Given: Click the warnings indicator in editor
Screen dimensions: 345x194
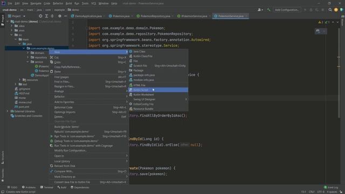Looking at the screenshot, I should tap(321, 22).
